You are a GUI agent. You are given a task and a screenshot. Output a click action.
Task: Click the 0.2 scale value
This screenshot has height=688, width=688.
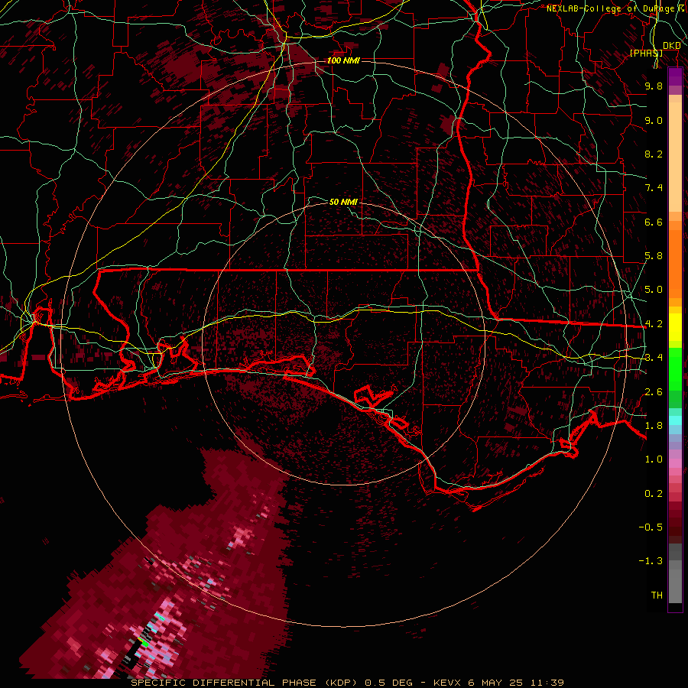tap(654, 494)
